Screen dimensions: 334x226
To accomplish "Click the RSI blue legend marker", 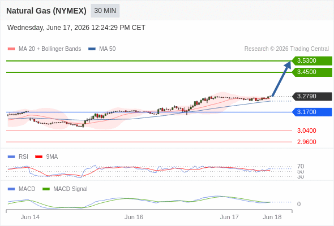I will 11,157.
